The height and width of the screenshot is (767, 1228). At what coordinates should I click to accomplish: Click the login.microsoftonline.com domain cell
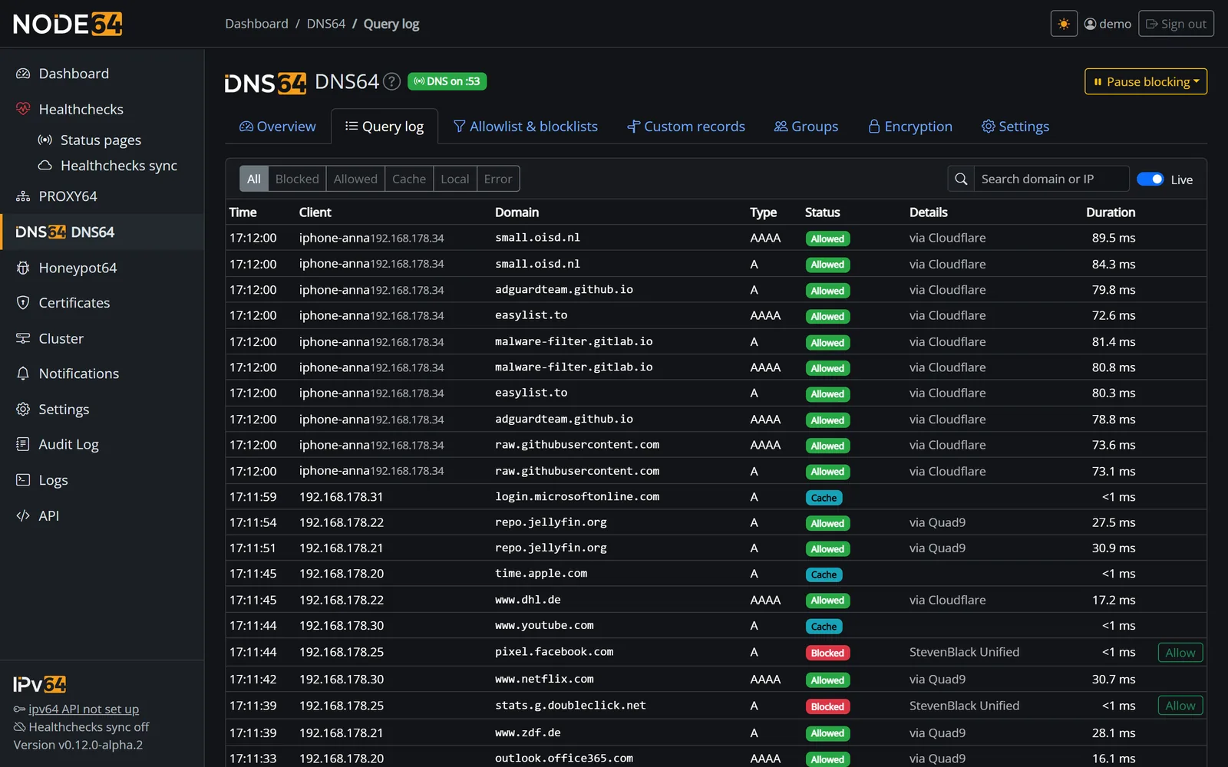click(577, 496)
